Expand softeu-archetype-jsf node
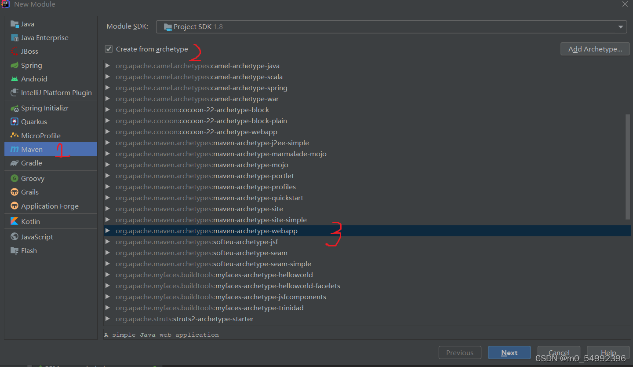The height and width of the screenshot is (367, 633). 108,242
